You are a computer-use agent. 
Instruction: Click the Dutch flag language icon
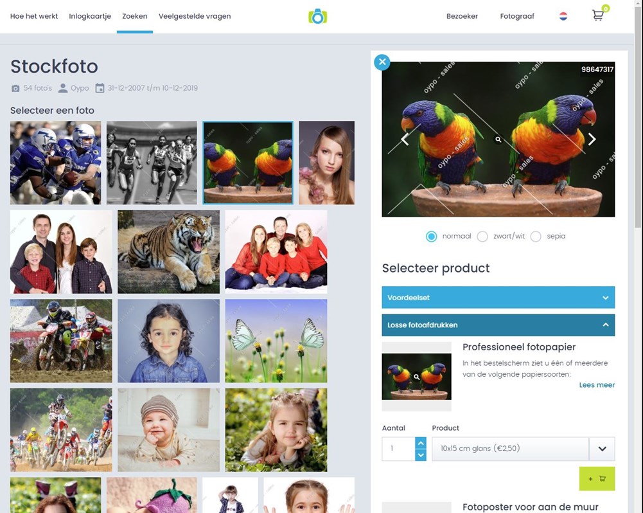point(563,16)
